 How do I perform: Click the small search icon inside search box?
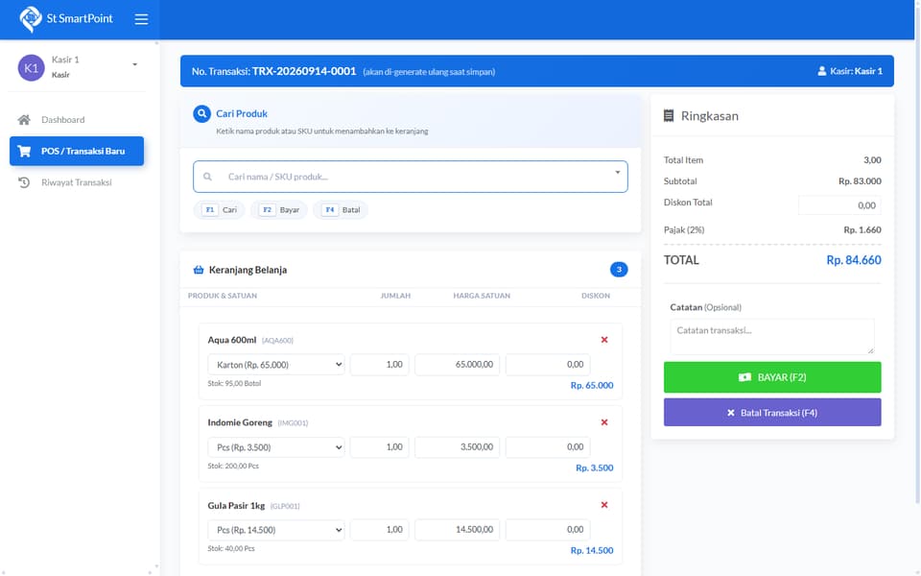point(207,177)
